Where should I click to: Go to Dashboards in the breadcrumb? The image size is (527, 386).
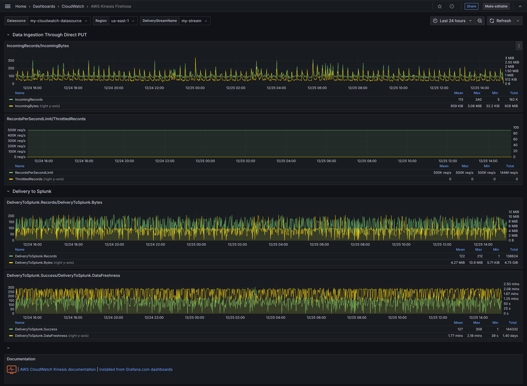pos(44,6)
